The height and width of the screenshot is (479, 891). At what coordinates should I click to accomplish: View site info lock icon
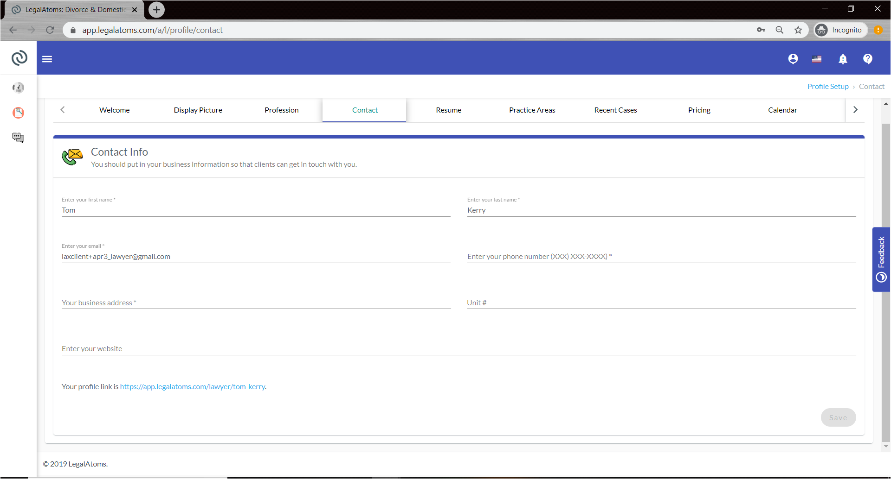pos(72,30)
